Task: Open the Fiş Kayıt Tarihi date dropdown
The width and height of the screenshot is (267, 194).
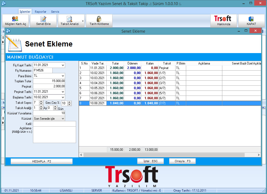Action: tap(63, 65)
